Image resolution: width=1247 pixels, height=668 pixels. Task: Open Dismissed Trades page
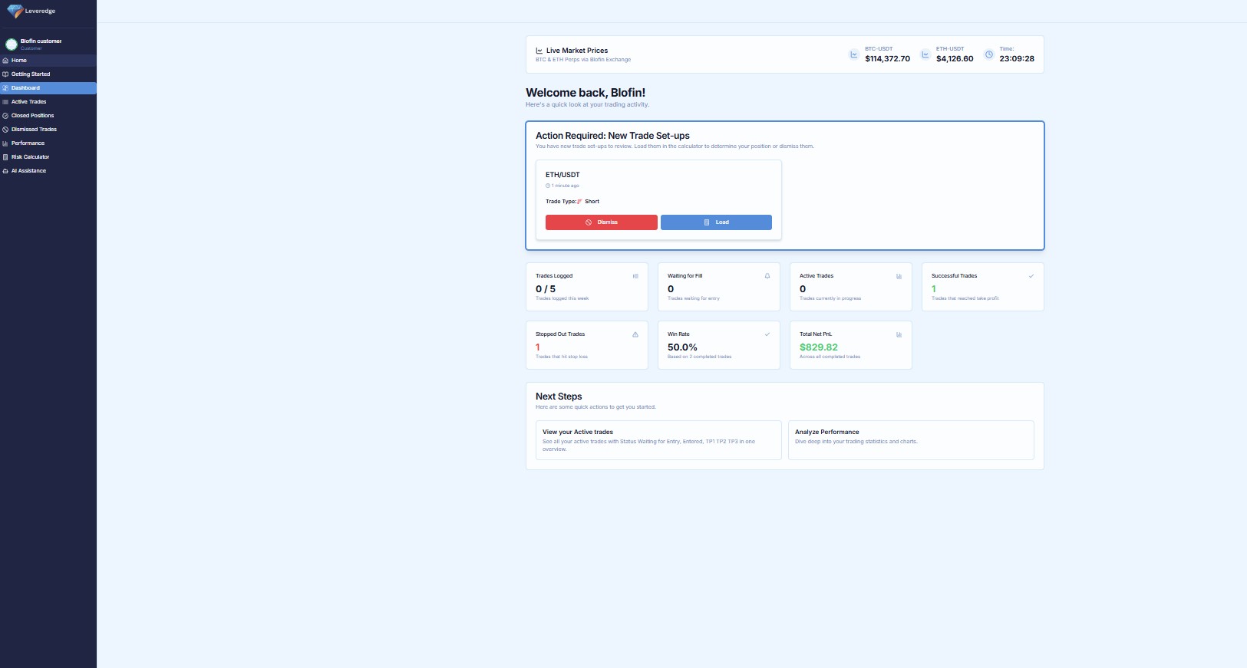point(48,130)
